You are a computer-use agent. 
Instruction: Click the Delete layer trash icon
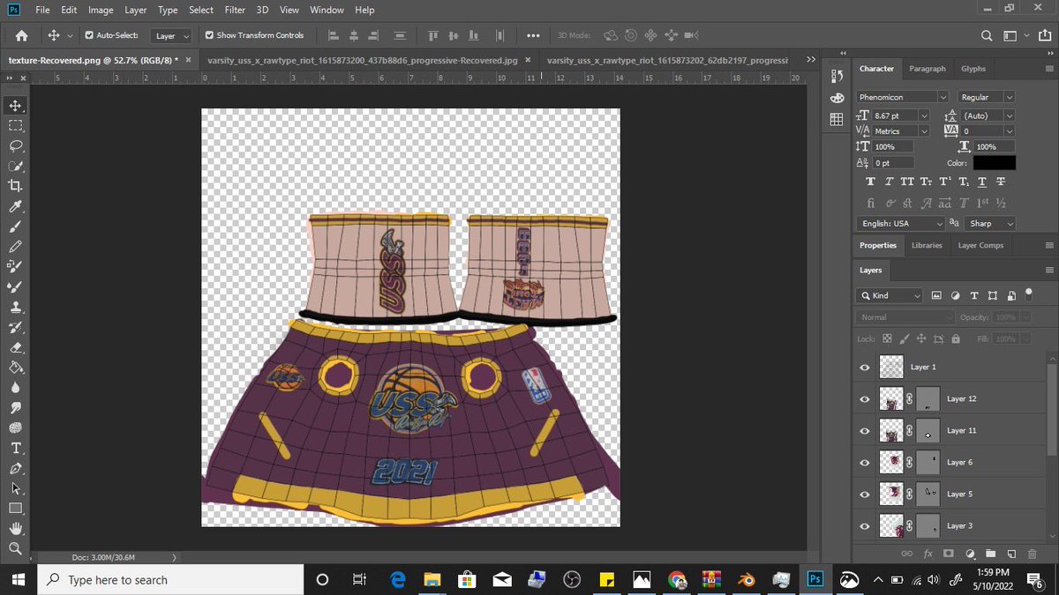pyautogui.click(x=1032, y=554)
